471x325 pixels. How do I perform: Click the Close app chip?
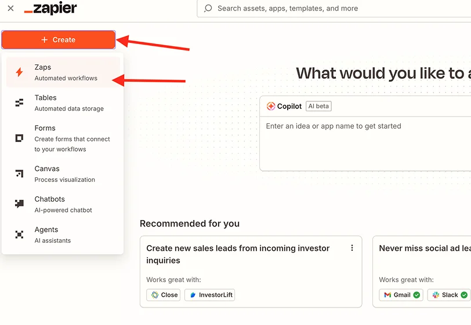tap(164, 295)
